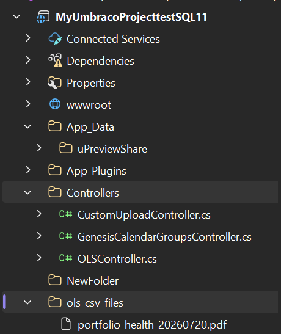Click the MyUmbracoProjecttestSQL11 web project icon
The height and width of the screenshot is (334, 281).
(x=43, y=17)
